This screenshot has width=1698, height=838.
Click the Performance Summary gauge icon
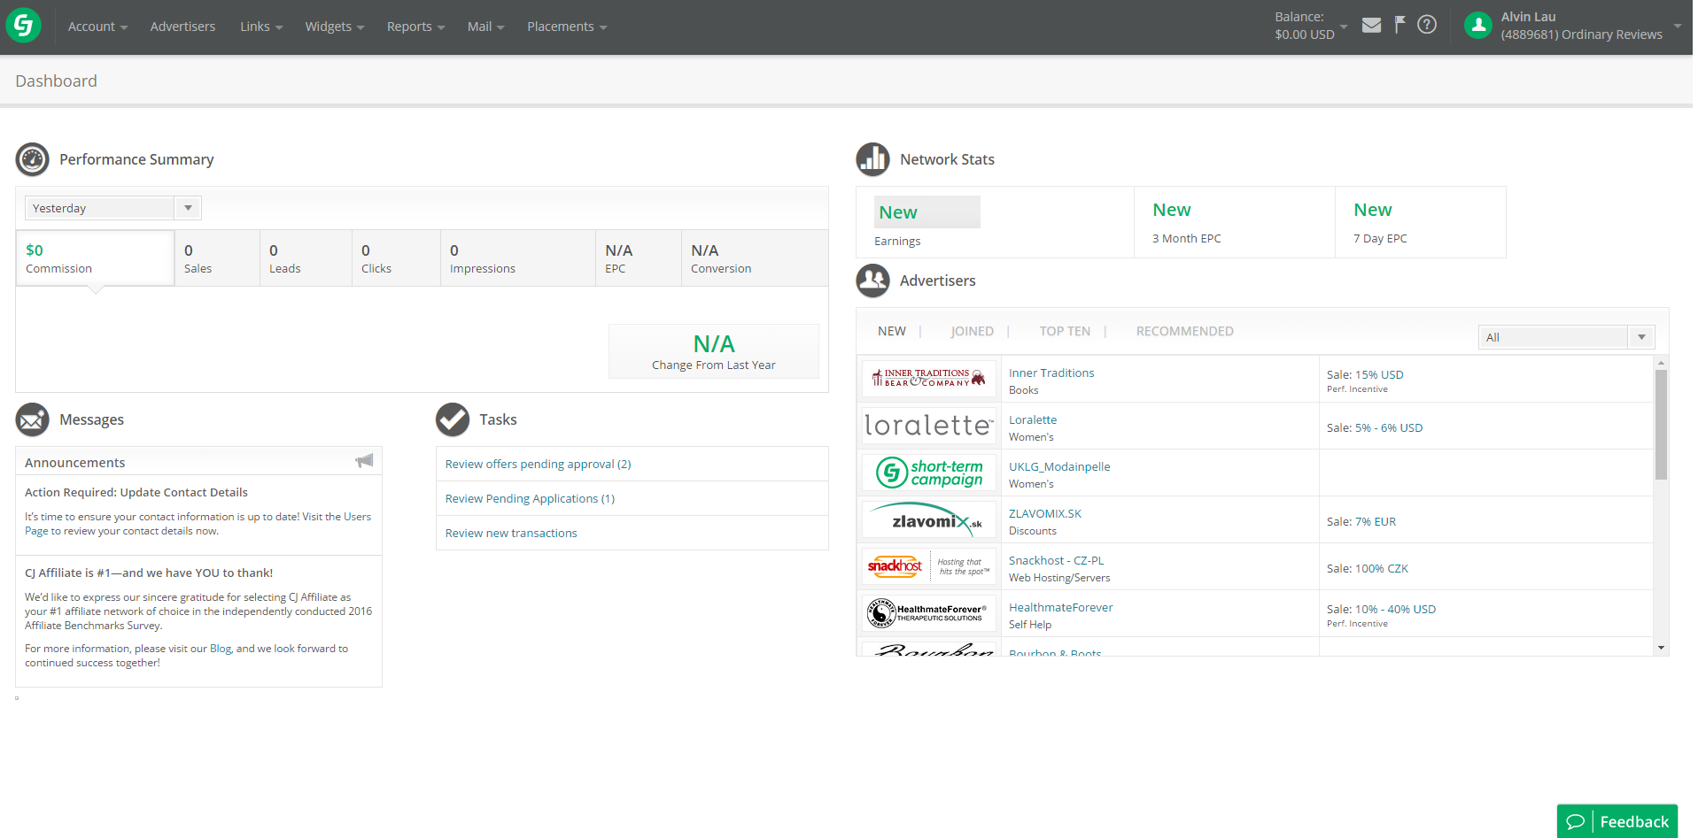33,159
